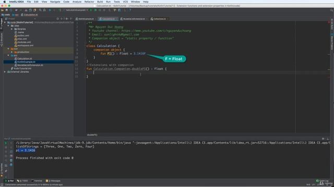Open the Apple menu

coord(4,2)
